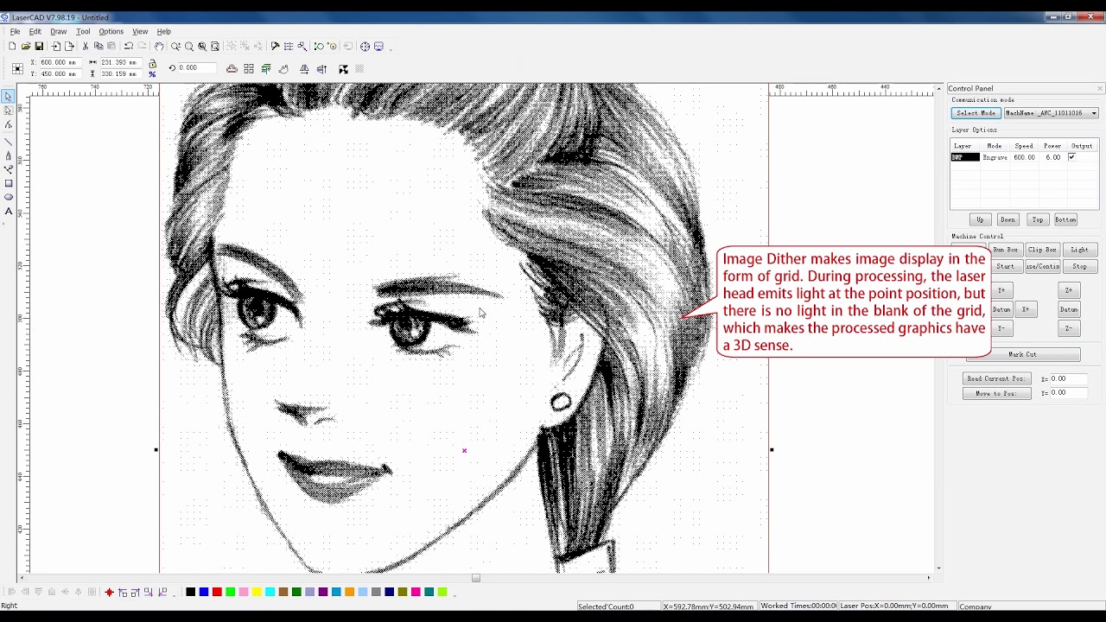Viewport: 1106px width, 622px height.
Task: Click the Select Mode button
Action: tap(976, 113)
